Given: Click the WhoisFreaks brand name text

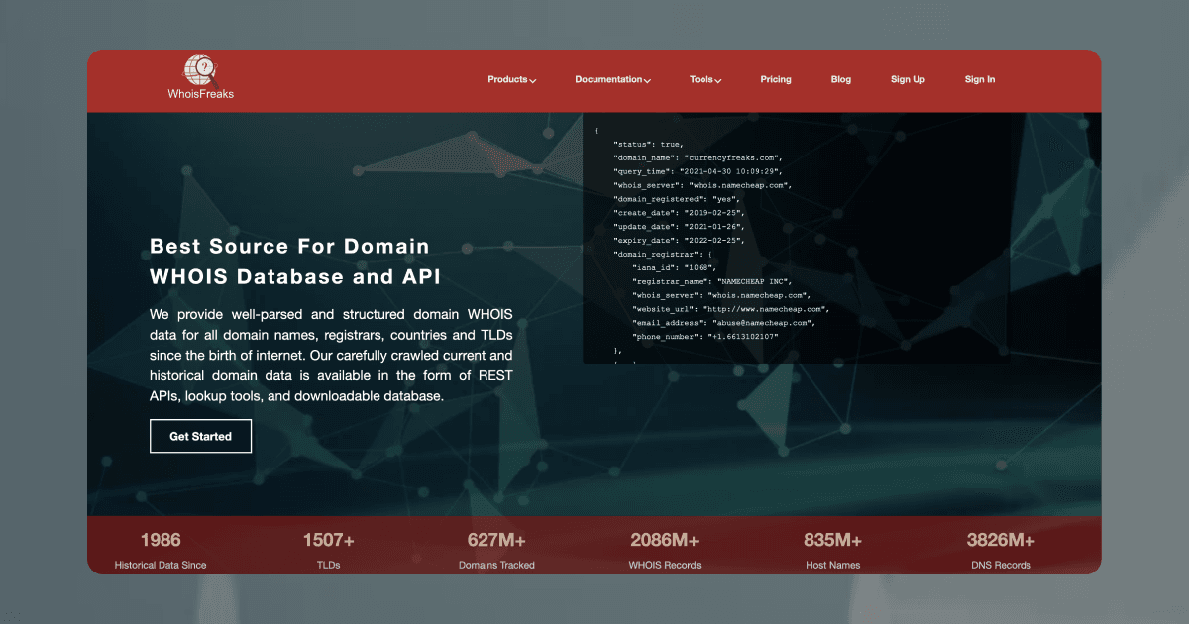Looking at the screenshot, I should [x=201, y=95].
